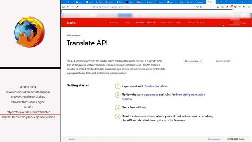Open the user agreement link in step 2
Viewport: 252px width, 142px height.
148,95
